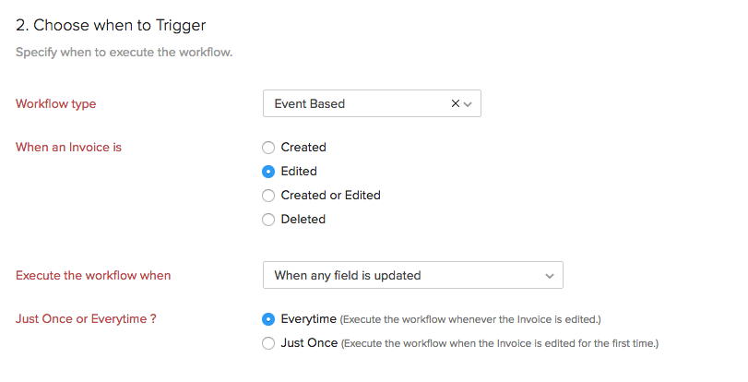748x382 pixels.
Task: Click the chevron on the Execute workflow dropdown
Action: tap(550, 276)
